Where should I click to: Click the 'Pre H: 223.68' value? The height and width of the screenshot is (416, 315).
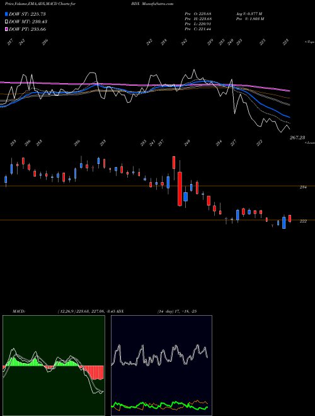(198, 19)
